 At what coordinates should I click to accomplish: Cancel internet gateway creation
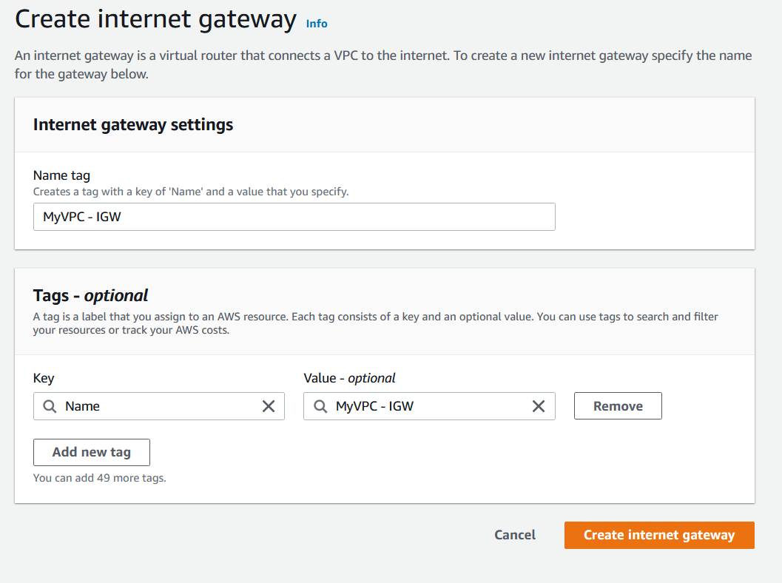coord(515,535)
